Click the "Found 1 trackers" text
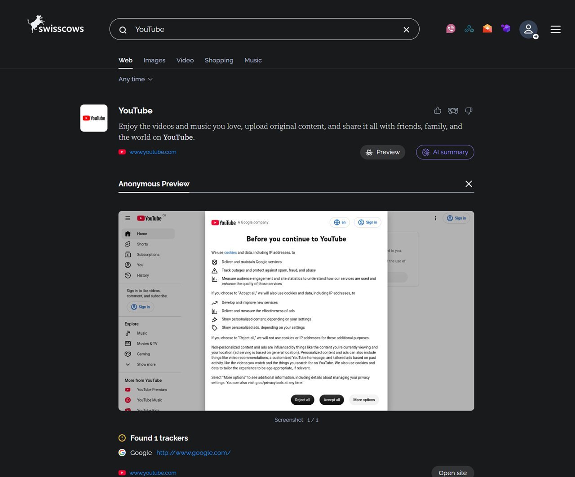This screenshot has height=477, width=575. (x=159, y=438)
